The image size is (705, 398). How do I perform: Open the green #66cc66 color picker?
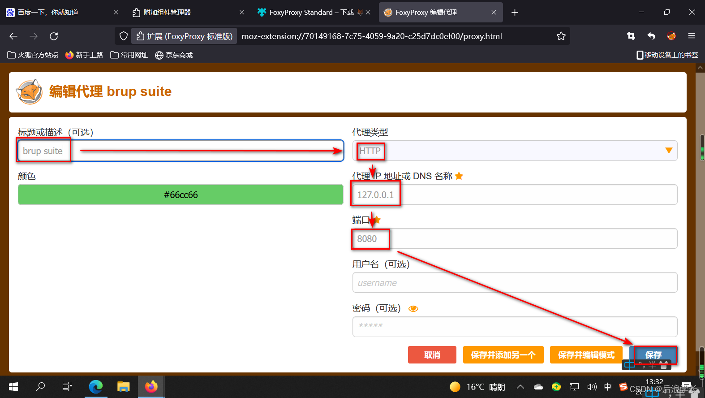click(181, 195)
